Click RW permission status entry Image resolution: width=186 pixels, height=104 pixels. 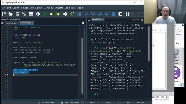(x=128, y=103)
